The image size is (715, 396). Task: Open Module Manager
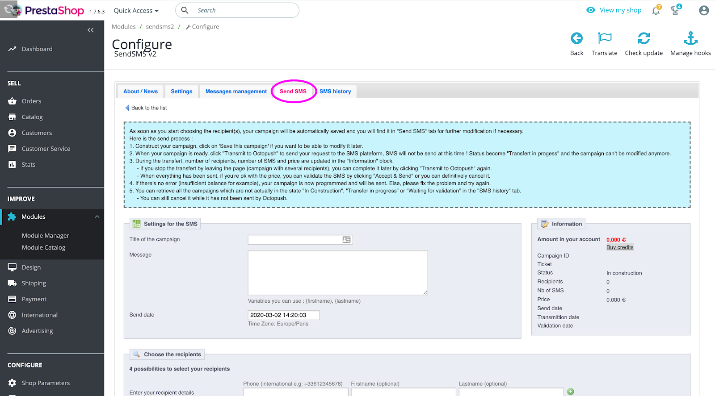pyautogui.click(x=46, y=235)
